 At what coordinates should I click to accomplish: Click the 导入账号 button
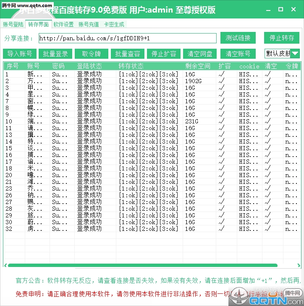pos(19,54)
